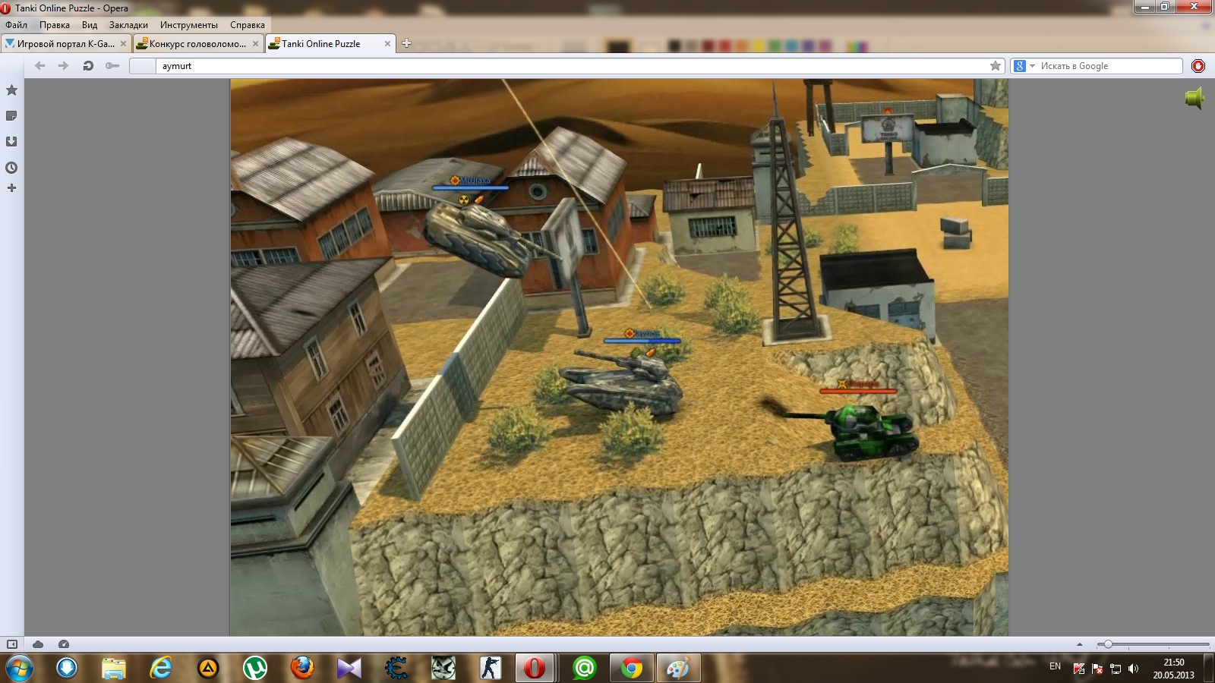
Task: Launch Firefox from the taskbar
Action: pos(302,668)
